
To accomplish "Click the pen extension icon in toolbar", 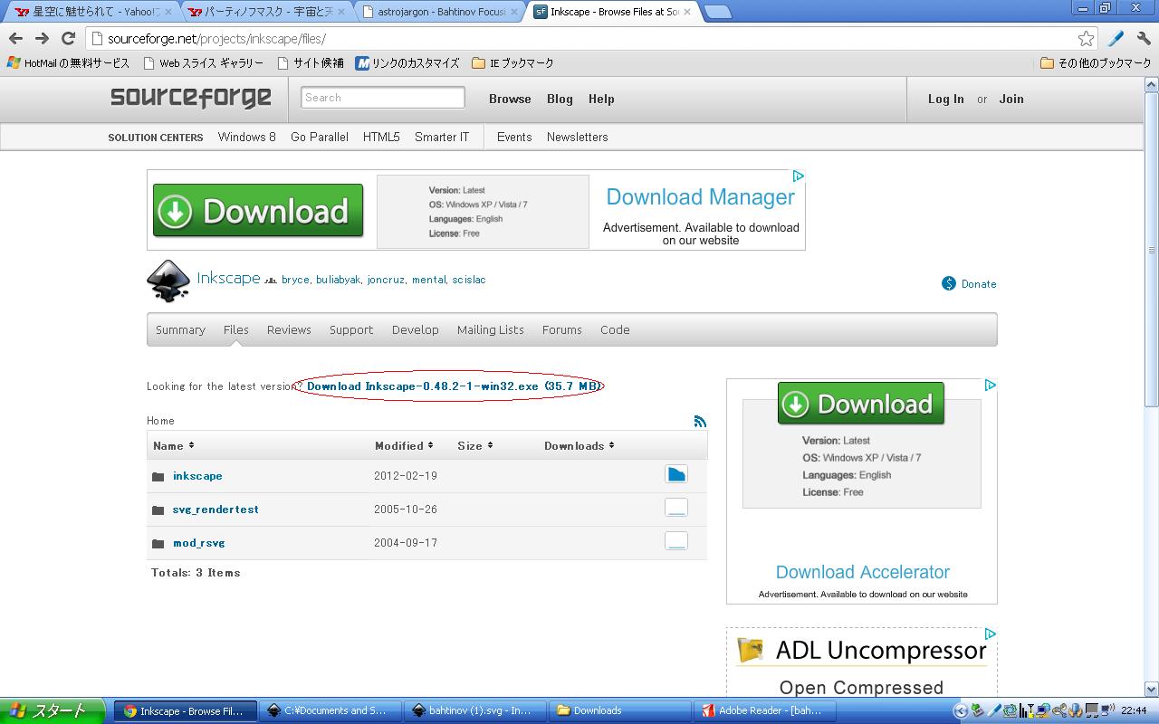I will 1116,38.
